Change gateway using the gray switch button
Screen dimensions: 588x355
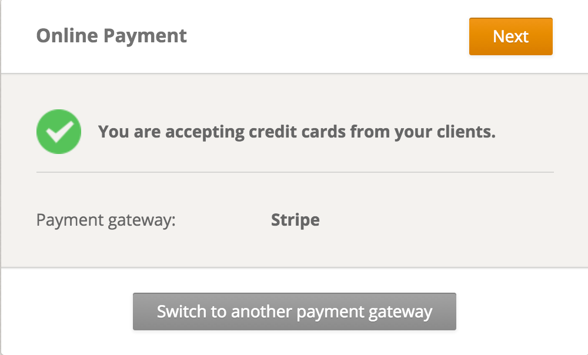pyautogui.click(x=295, y=312)
